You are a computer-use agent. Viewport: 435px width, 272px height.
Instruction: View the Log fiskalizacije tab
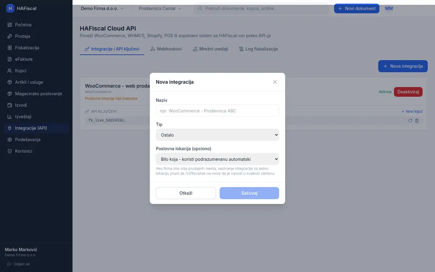[258, 49]
